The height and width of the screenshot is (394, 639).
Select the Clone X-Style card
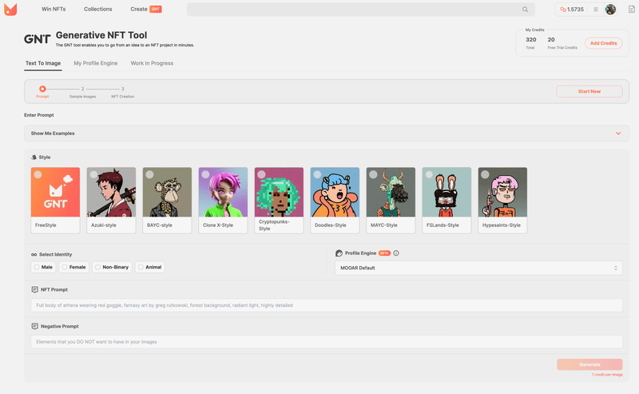click(x=223, y=201)
